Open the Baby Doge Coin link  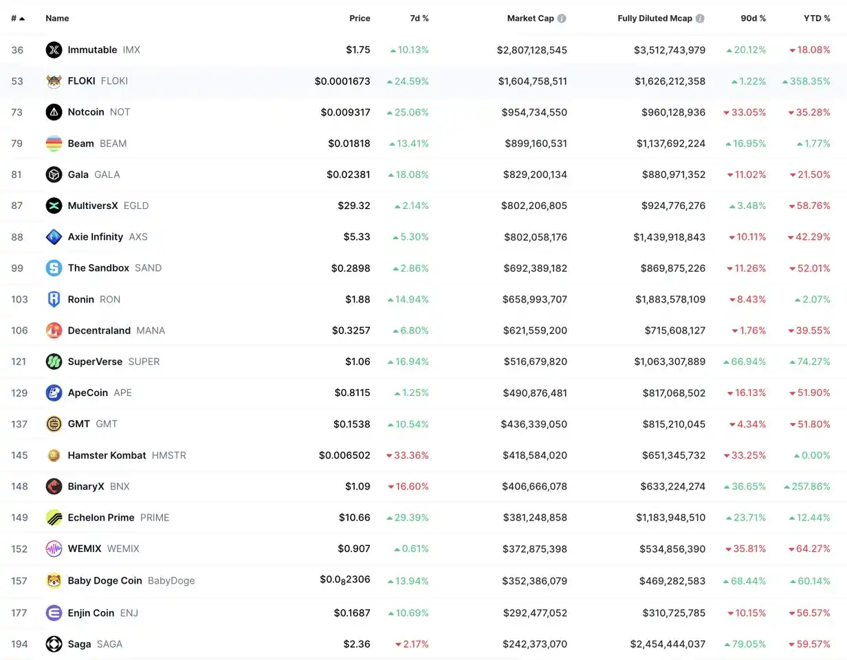[x=104, y=580]
